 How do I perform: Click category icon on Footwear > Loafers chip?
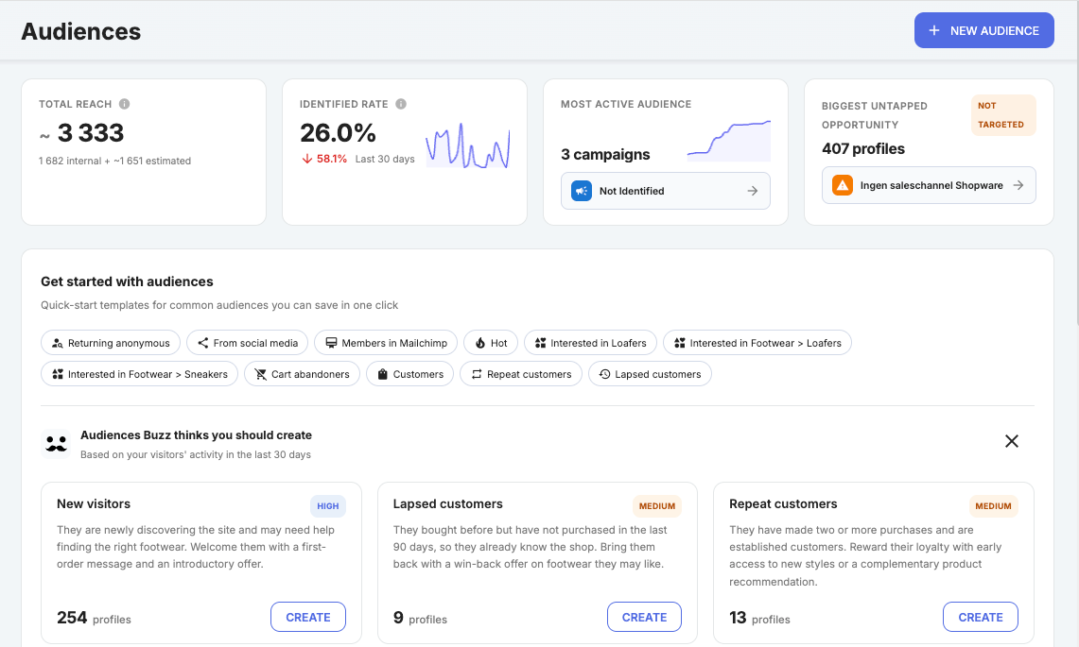pos(680,343)
